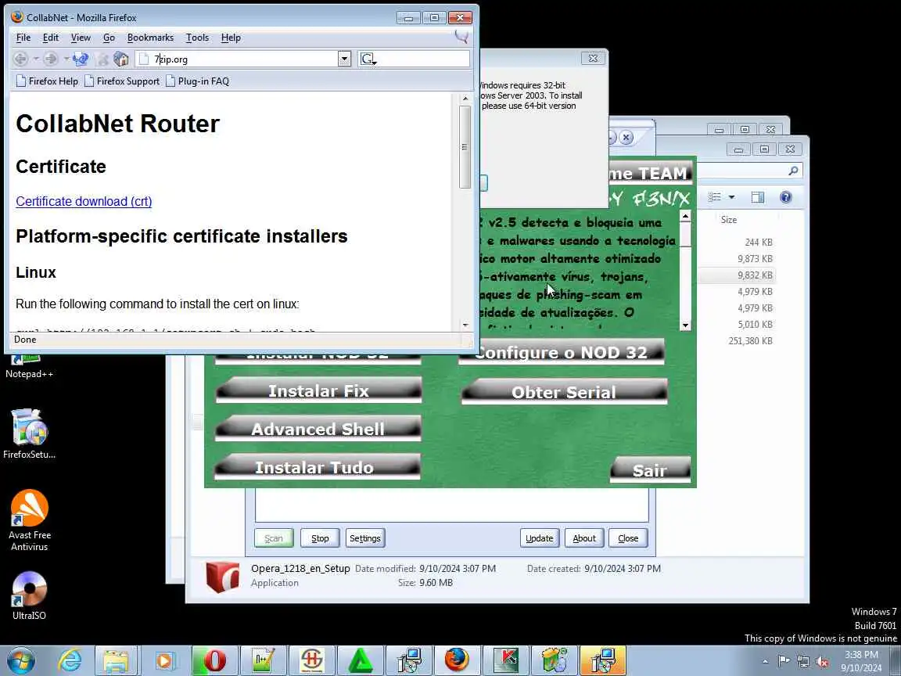Click Sair button in green installer
The width and height of the screenshot is (901, 676).
pyautogui.click(x=650, y=469)
